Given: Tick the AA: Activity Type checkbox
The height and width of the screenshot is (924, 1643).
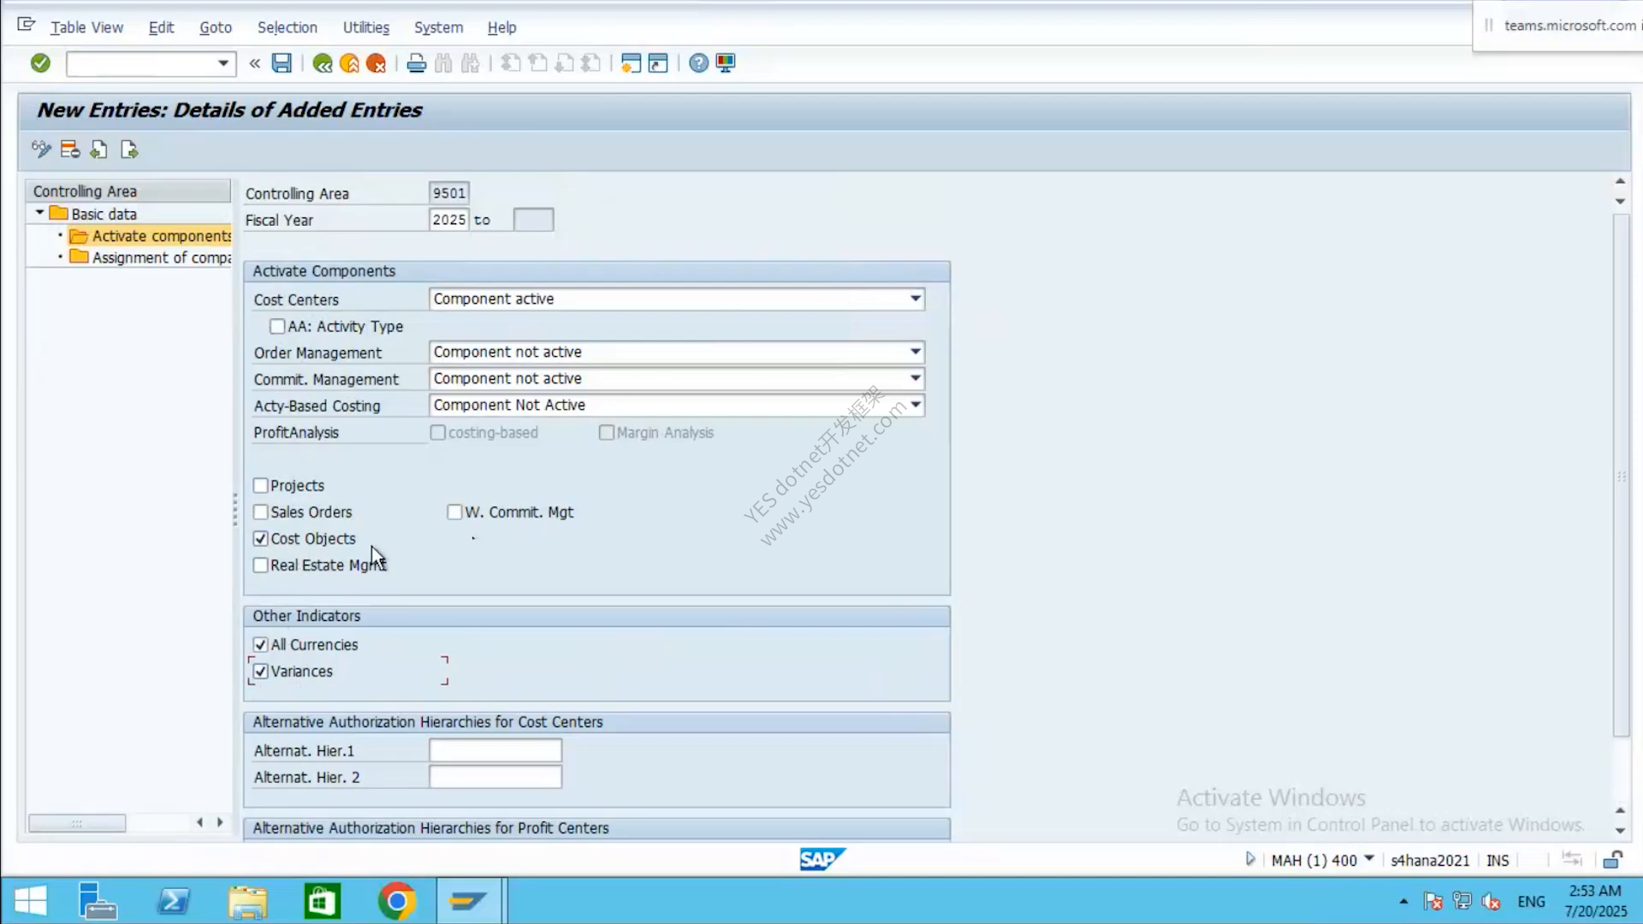Looking at the screenshot, I should pyautogui.click(x=277, y=327).
